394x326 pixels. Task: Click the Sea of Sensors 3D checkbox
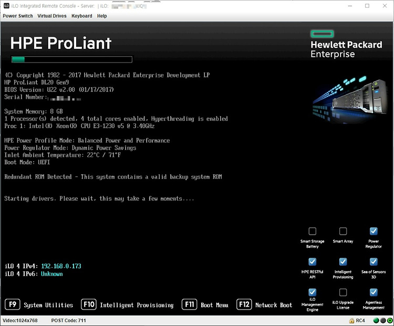click(x=374, y=262)
